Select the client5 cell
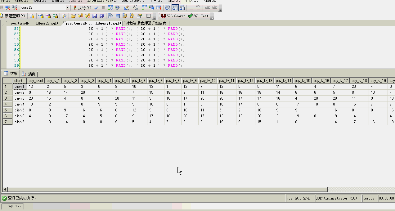 click(x=20, y=110)
